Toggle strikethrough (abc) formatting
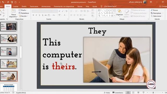This screenshot has height=94, width=167. point(46,15)
